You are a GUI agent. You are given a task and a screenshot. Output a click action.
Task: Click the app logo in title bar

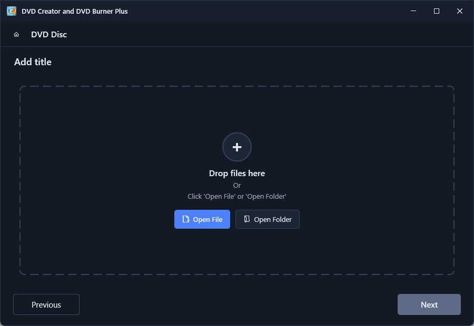(12, 11)
